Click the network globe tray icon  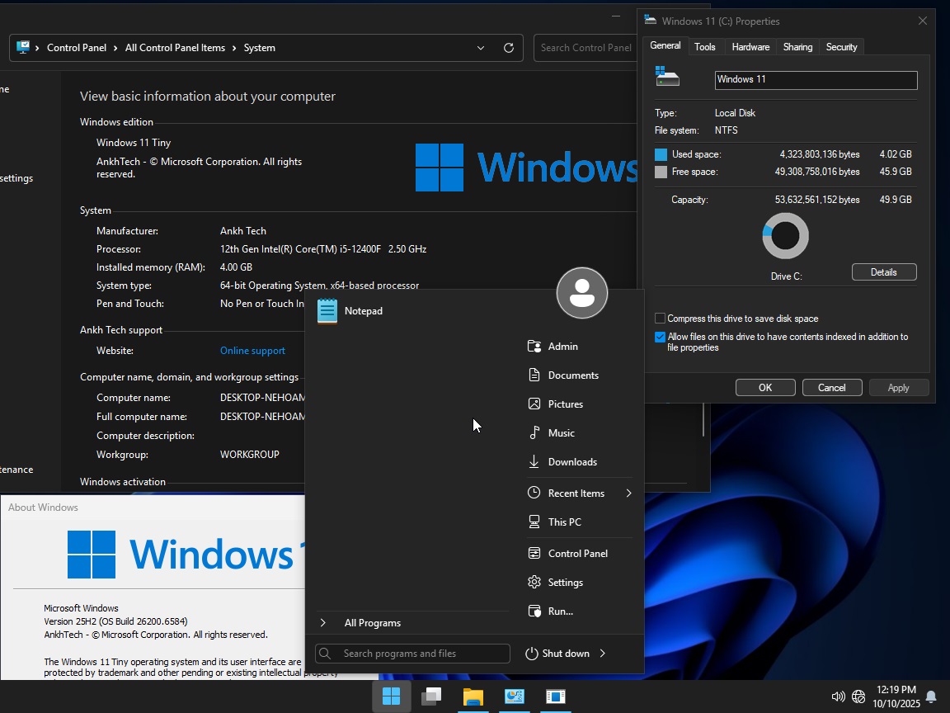point(858,696)
